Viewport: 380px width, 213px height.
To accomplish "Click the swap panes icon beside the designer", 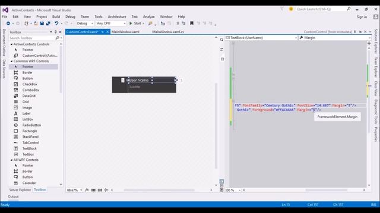I will click(221, 49).
